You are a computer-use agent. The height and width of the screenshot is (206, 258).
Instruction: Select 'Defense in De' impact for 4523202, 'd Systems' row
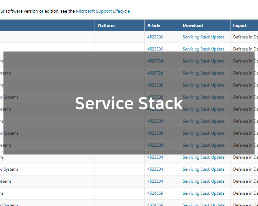pyautogui.click(x=246, y=97)
